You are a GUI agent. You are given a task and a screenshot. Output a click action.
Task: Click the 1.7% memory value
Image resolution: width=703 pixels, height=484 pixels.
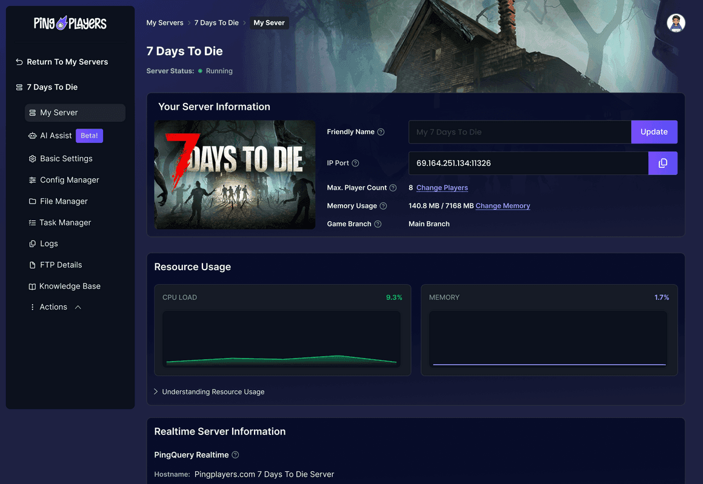661,297
